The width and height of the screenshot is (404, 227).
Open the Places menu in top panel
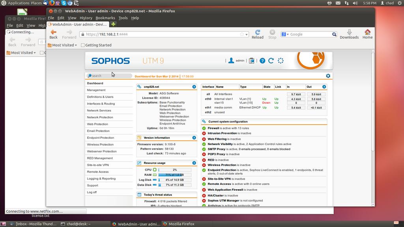pos(36,3)
